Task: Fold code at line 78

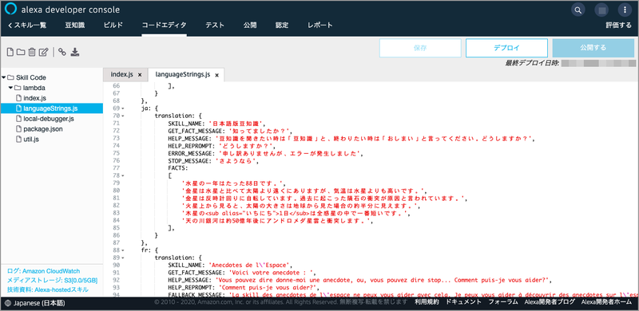Action: [x=123, y=175]
